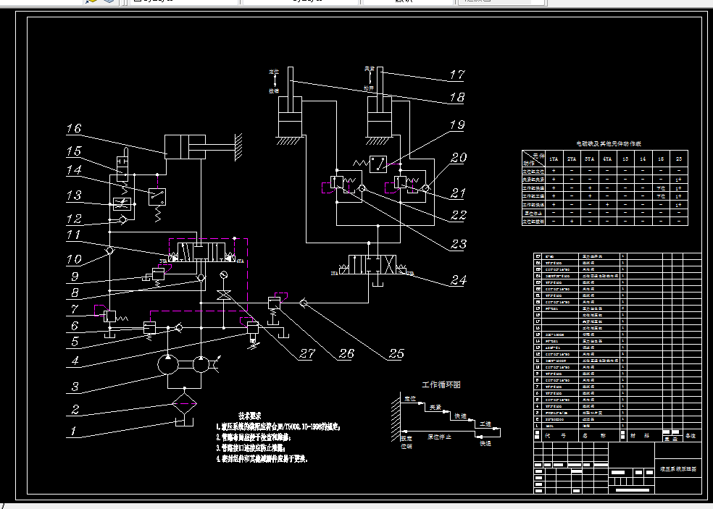Image resolution: width=713 pixels, height=509 pixels.
Task: Click 原位停止 in the work cycle diagram
Action: point(439,437)
